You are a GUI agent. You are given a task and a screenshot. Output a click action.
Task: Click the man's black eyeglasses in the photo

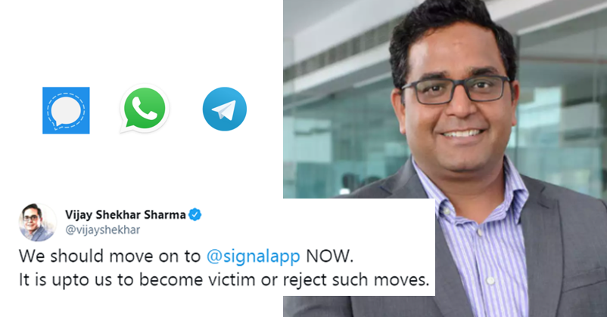click(456, 90)
